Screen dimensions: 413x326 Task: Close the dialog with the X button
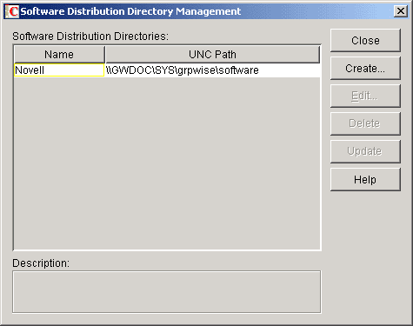click(401, 11)
